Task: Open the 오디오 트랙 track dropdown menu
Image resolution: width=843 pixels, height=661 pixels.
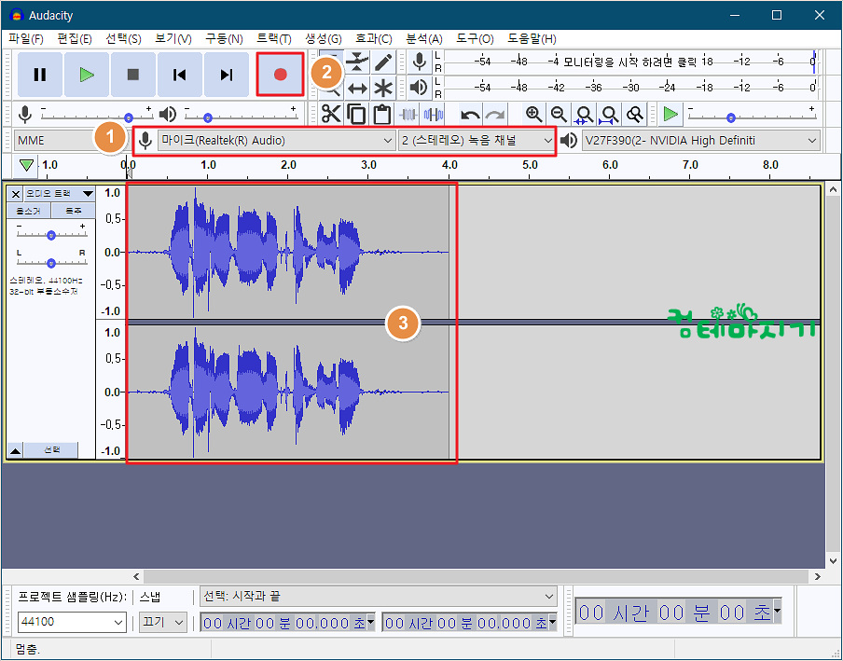Action: tap(59, 194)
